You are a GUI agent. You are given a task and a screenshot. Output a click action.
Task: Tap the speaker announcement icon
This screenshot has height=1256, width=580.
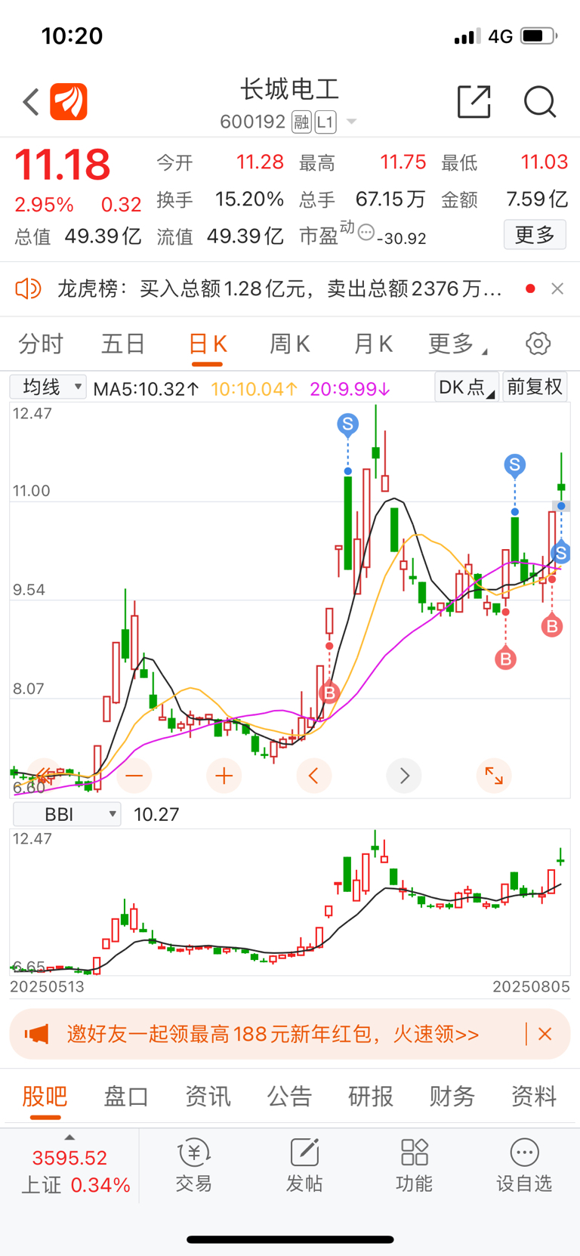[x=28, y=289]
